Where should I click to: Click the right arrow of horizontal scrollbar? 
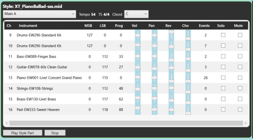click(x=245, y=123)
